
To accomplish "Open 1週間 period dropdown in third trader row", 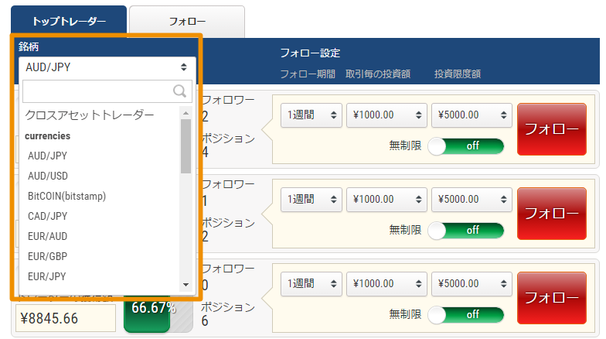I will click(x=312, y=283).
